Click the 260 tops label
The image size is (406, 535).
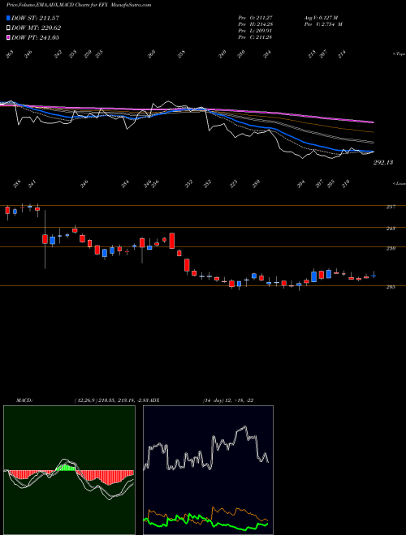point(151,54)
